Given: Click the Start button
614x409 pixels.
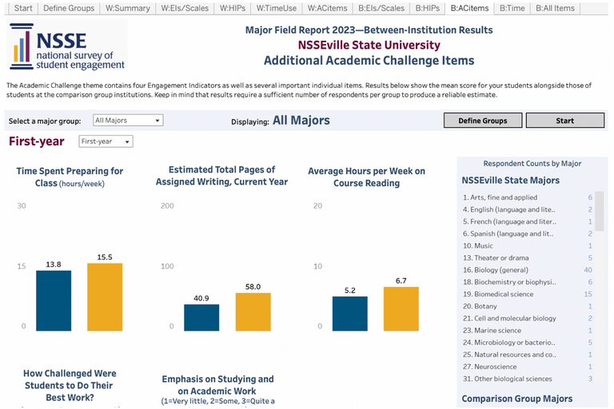Looking at the screenshot, I should point(565,121).
